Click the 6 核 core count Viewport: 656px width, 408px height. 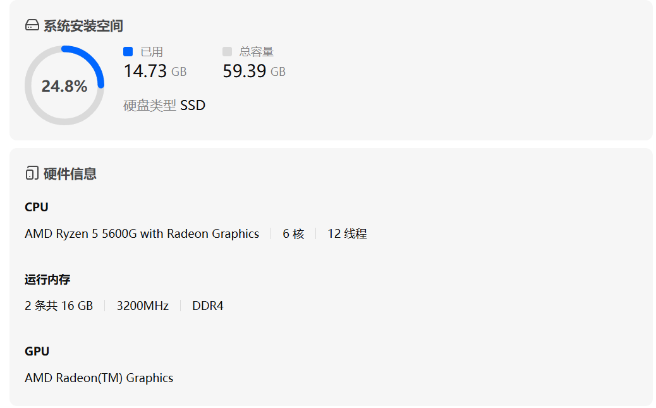click(293, 233)
